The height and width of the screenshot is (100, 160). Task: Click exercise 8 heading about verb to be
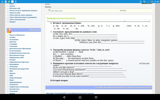point(81,50)
